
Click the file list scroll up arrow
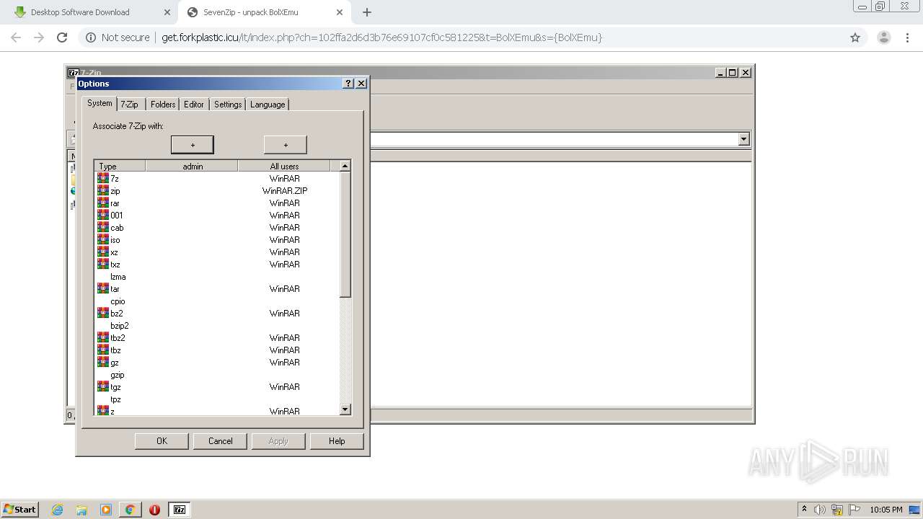pos(345,166)
